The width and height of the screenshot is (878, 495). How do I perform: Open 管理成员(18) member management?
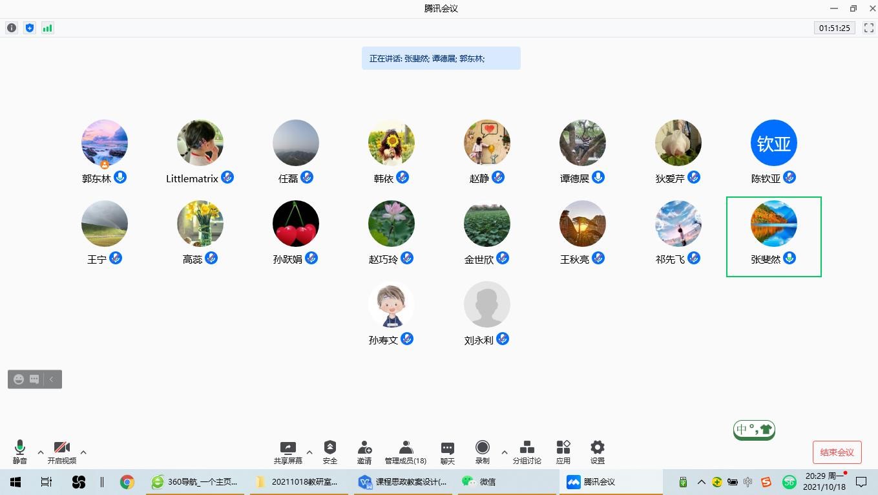pyautogui.click(x=405, y=452)
